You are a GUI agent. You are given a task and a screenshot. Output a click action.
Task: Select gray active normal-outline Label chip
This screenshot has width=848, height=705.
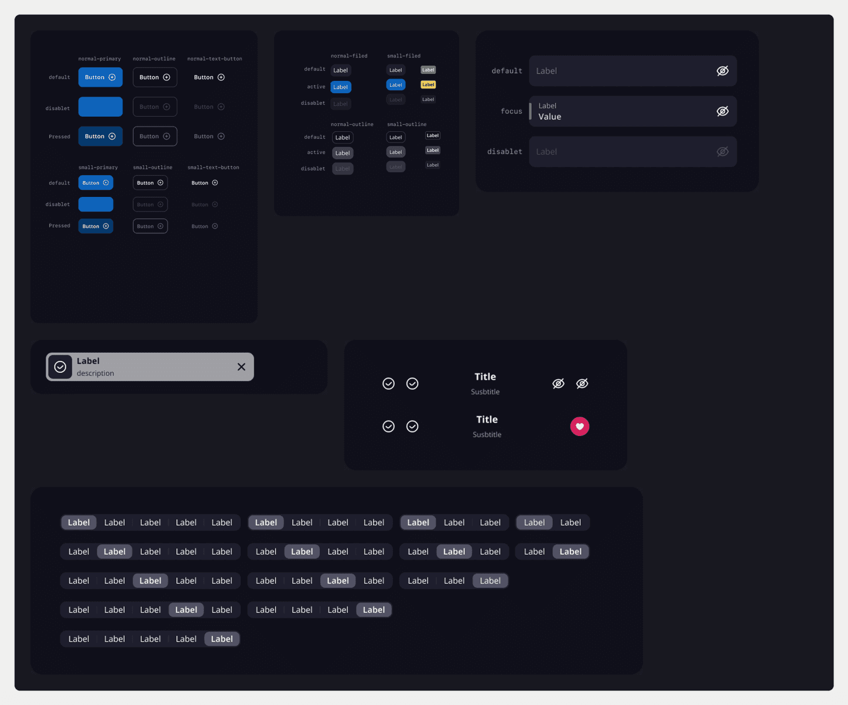click(343, 153)
